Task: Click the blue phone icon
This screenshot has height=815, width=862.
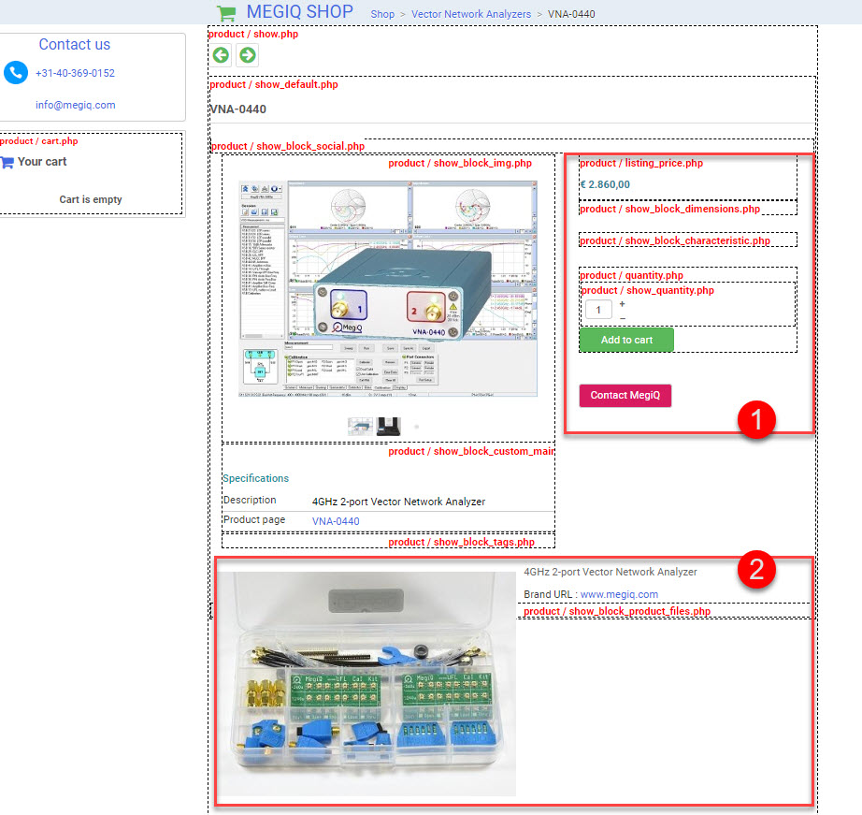Action: click(15, 73)
